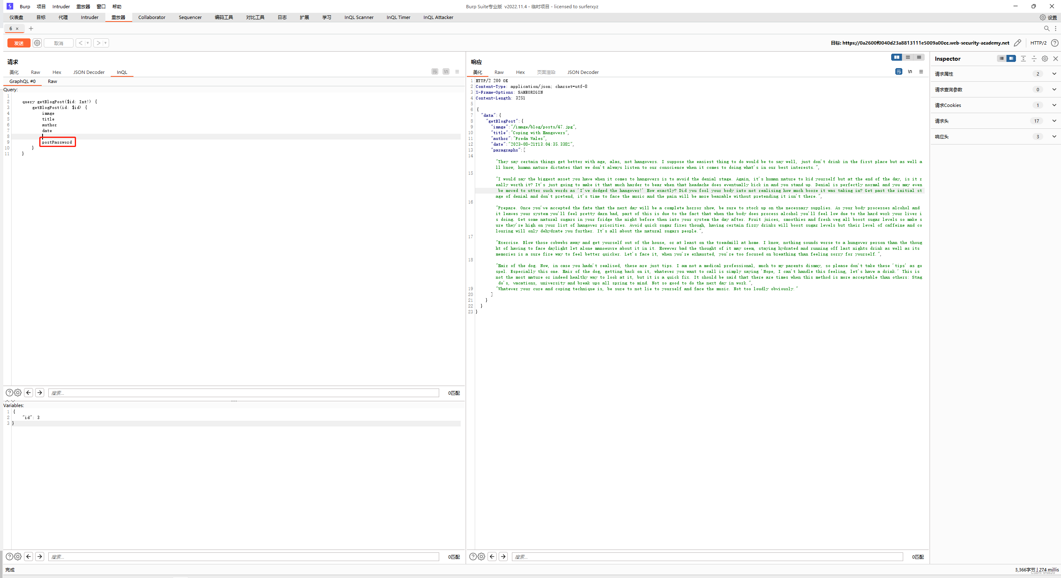Open search bar help icon in request panel

10,393
